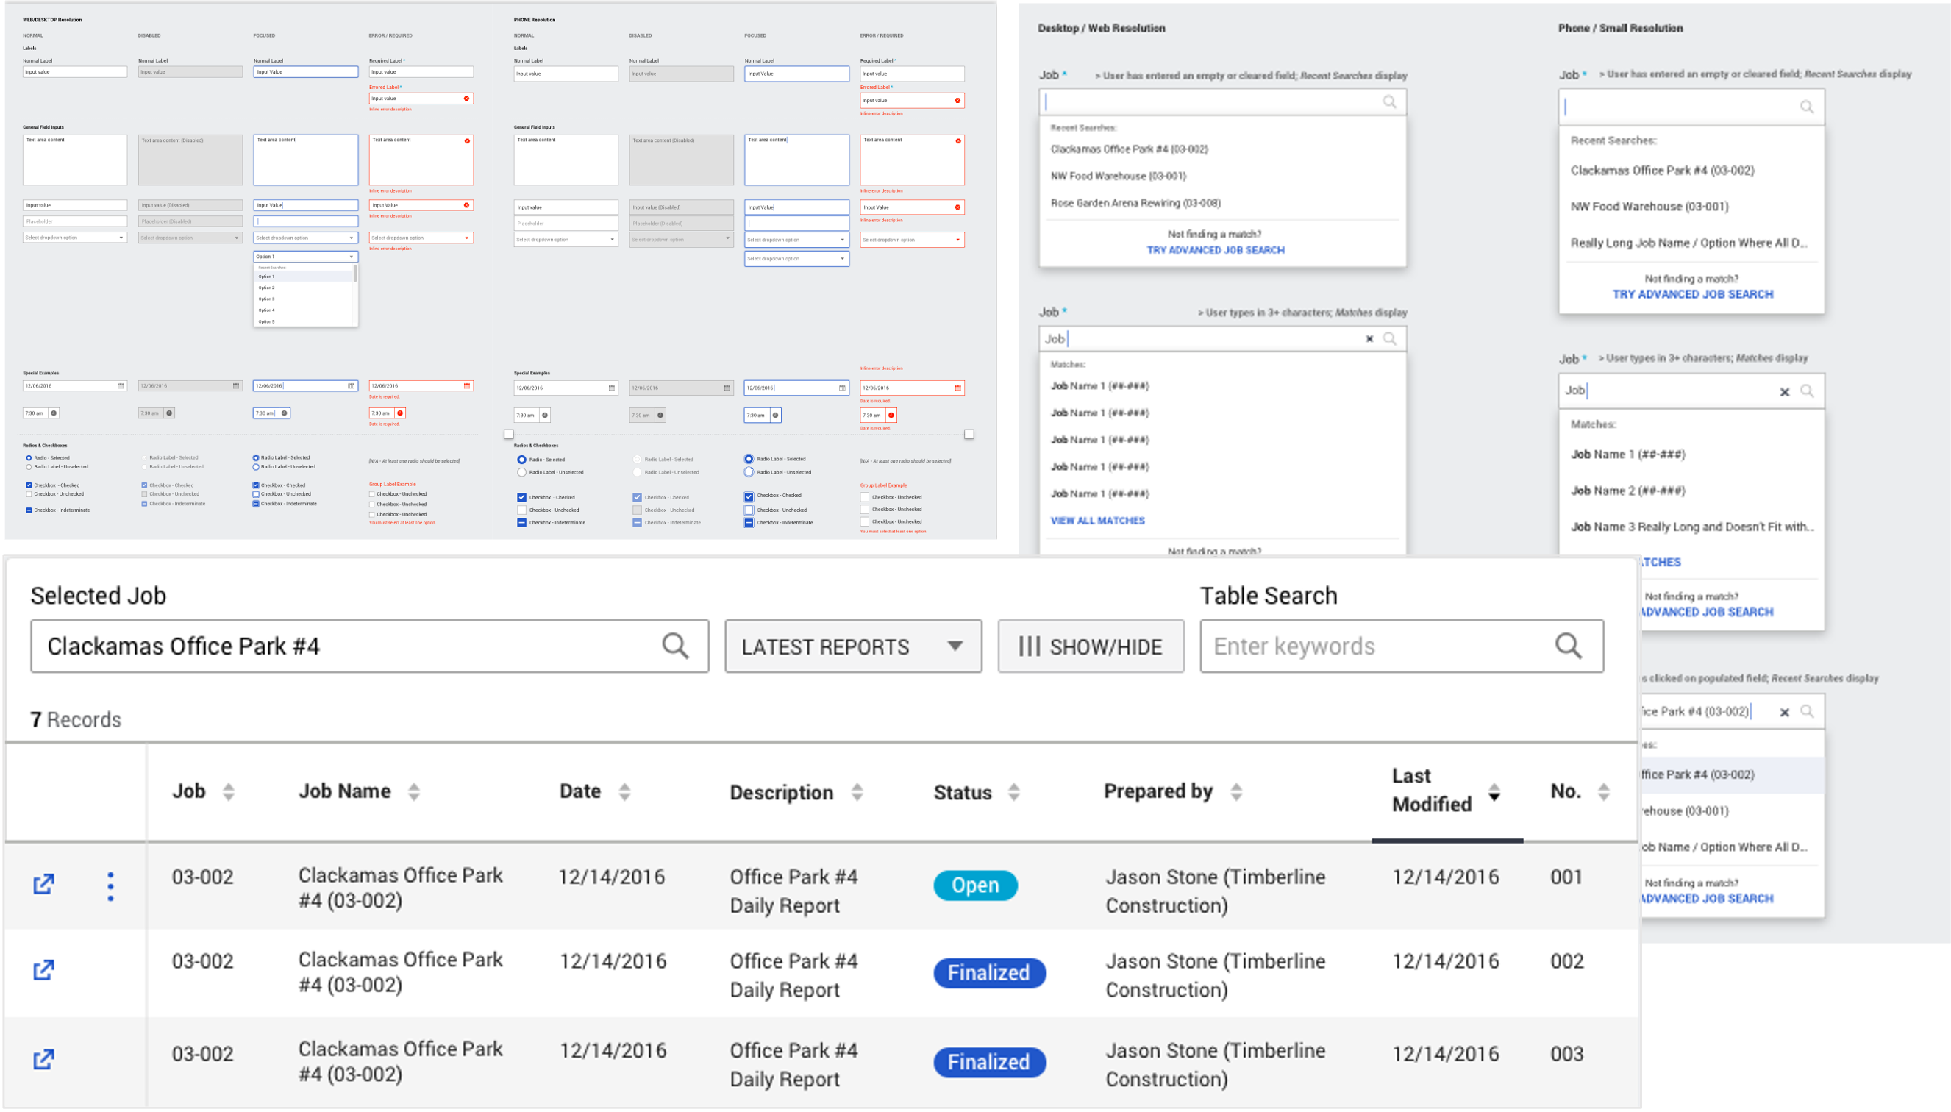1951x1112 pixels.
Task: Click the search icon in Selected Job field
Action: coord(675,646)
